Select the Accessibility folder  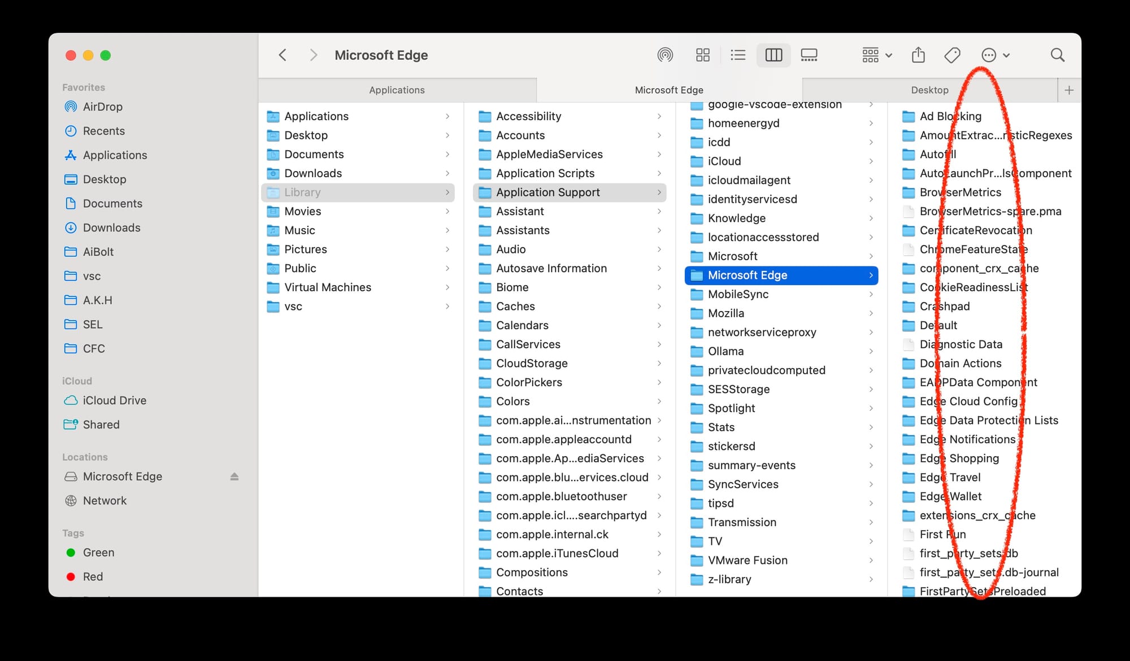(x=570, y=116)
